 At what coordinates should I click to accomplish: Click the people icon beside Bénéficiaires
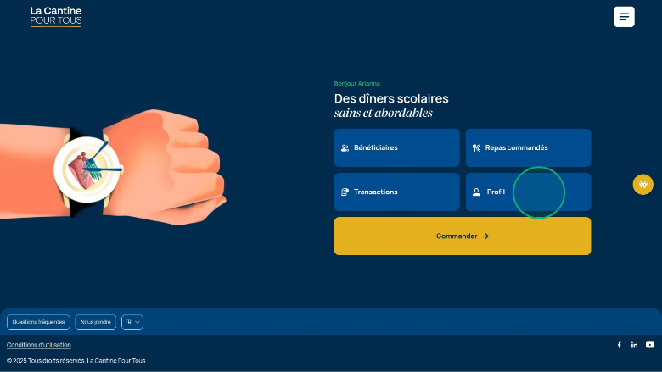coord(345,148)
